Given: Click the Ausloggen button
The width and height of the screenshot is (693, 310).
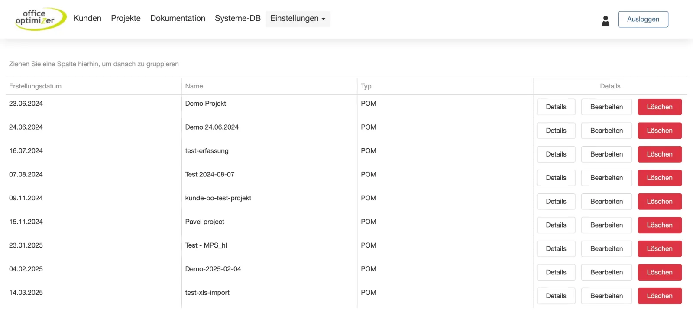Looking at the screenshot, I should click(x=643, y=19).
